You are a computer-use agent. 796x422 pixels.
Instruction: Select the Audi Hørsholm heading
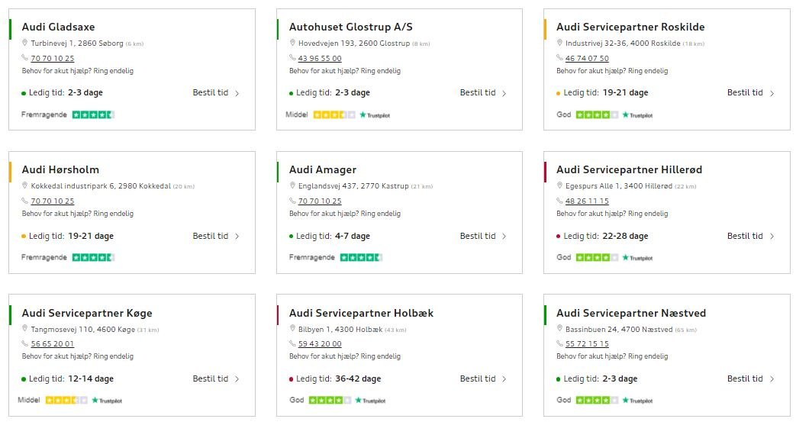(60, 169)
